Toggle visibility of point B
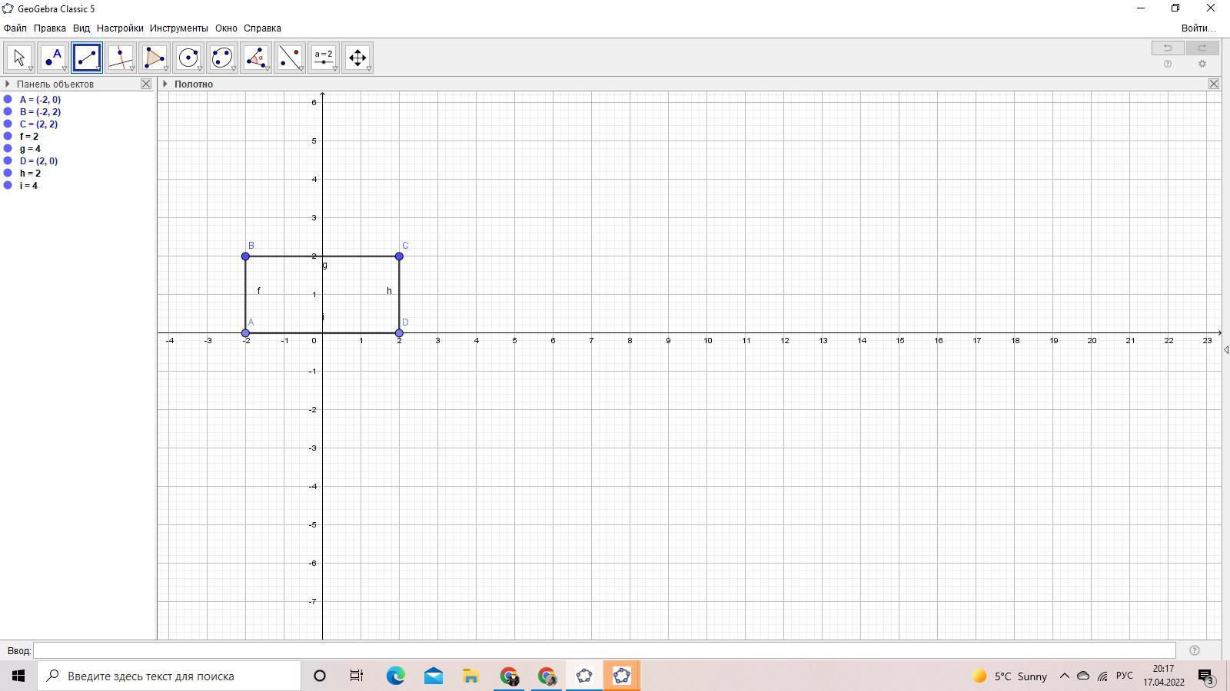Viewport: 1230px width, 691px height. tap(8, 111)
